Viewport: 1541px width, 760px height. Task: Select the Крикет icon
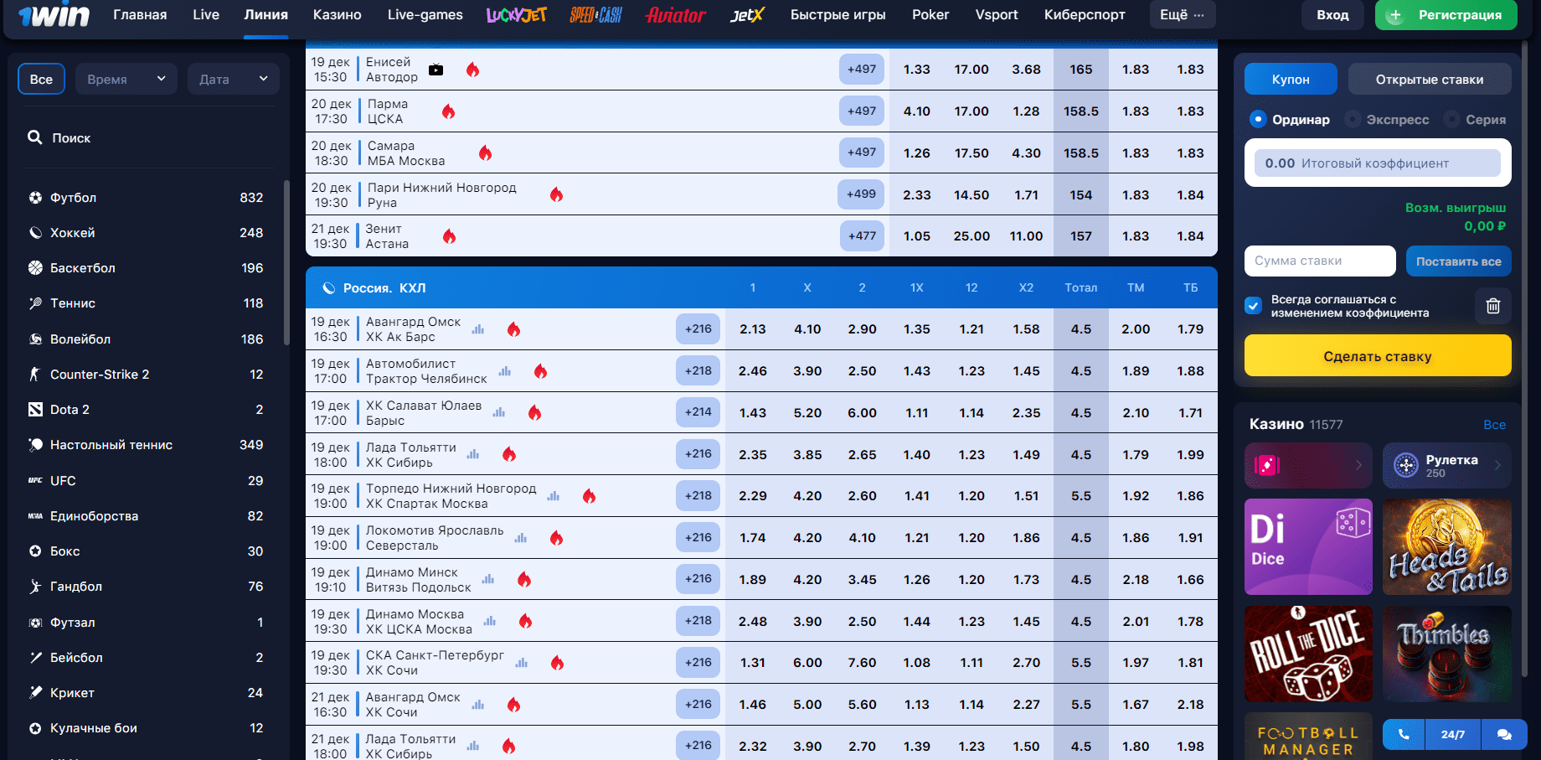(x=35, y=693)
